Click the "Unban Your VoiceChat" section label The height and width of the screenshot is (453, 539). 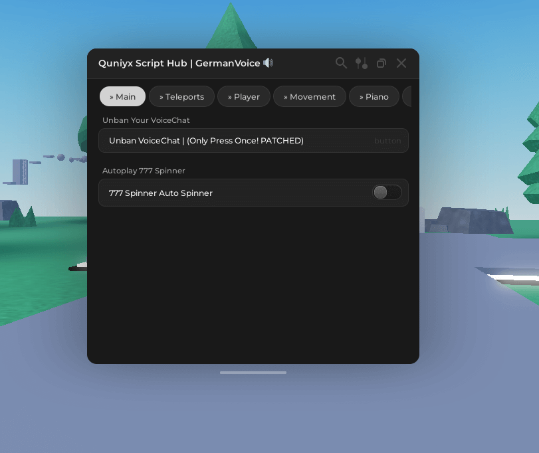coord(146,120)
